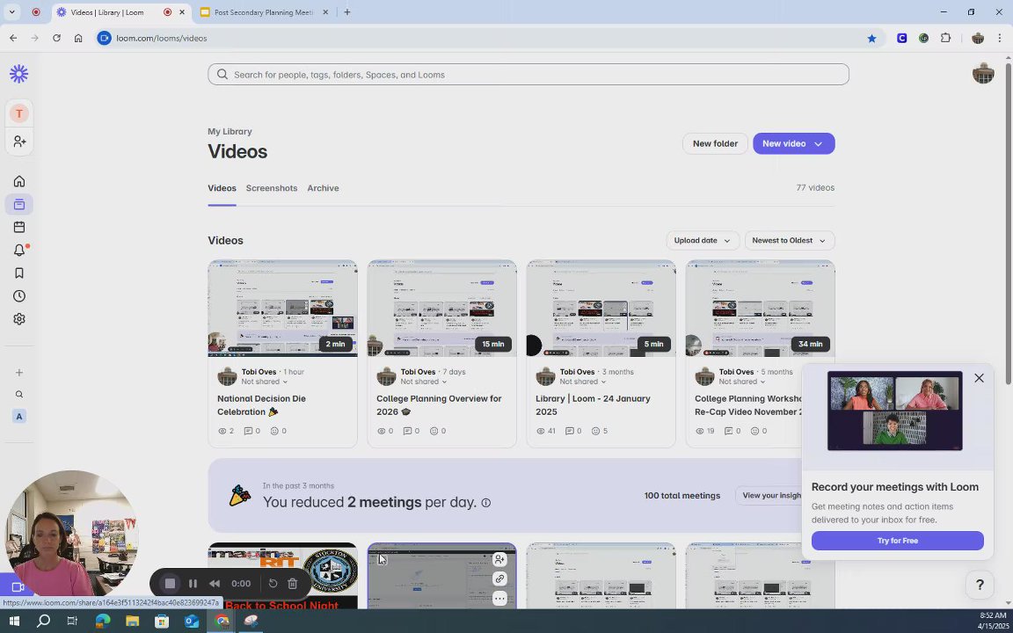The image size is (1013, 633).
Task: Click the Loom camera icon at bottom left
Action: pos(18,587)
